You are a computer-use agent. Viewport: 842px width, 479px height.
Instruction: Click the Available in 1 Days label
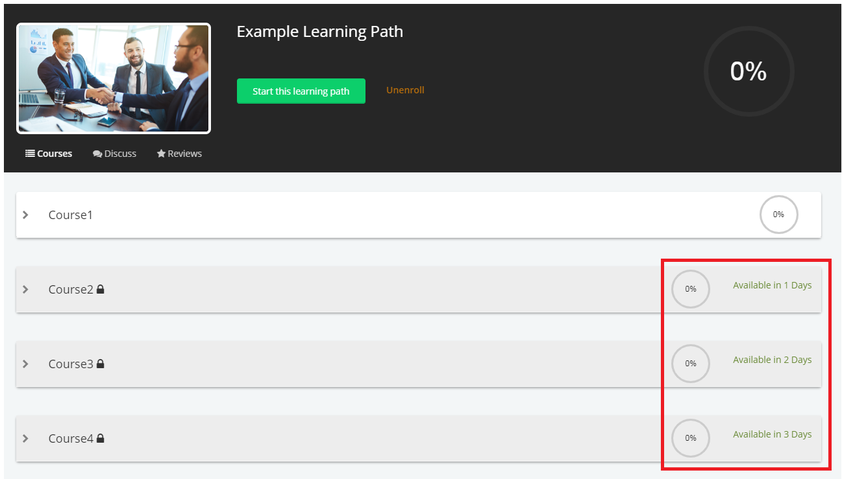click(x=773, y=285)
